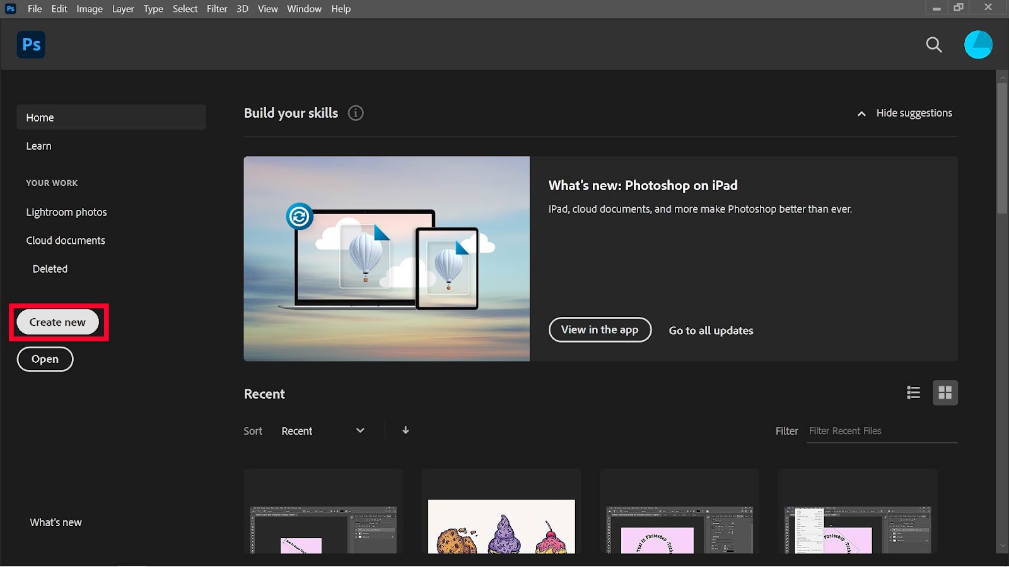Switch to list view of recent files
Image resolution: width=1009 pixels, height=567 pixels.
click(x=913, y=392)
